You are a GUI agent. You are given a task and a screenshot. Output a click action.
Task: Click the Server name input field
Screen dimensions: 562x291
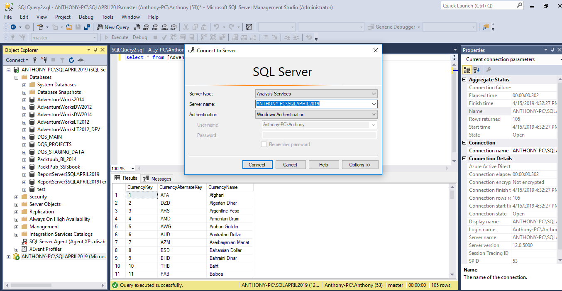click(312, 104)
